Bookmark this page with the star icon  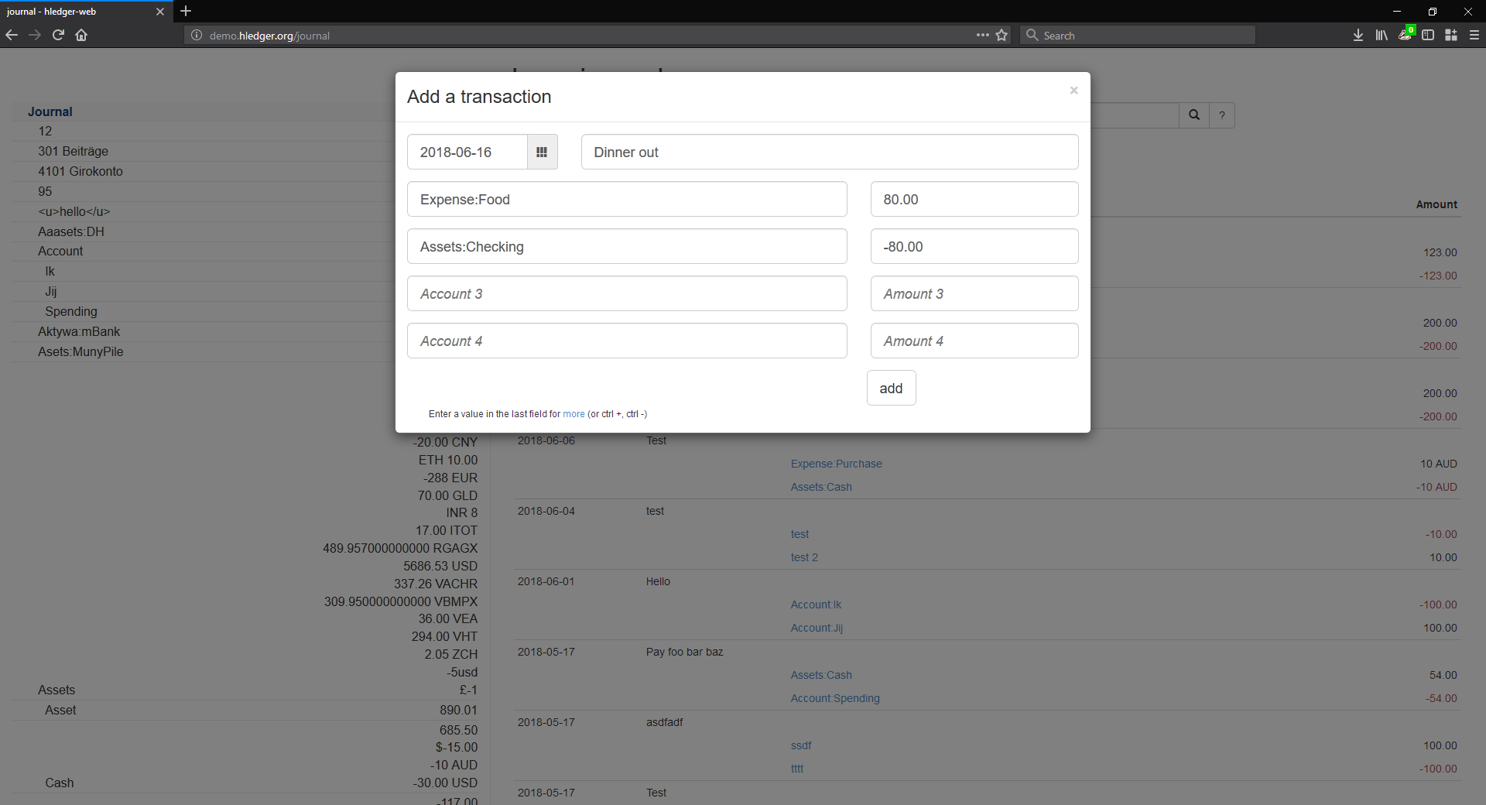click(1002, 35)
